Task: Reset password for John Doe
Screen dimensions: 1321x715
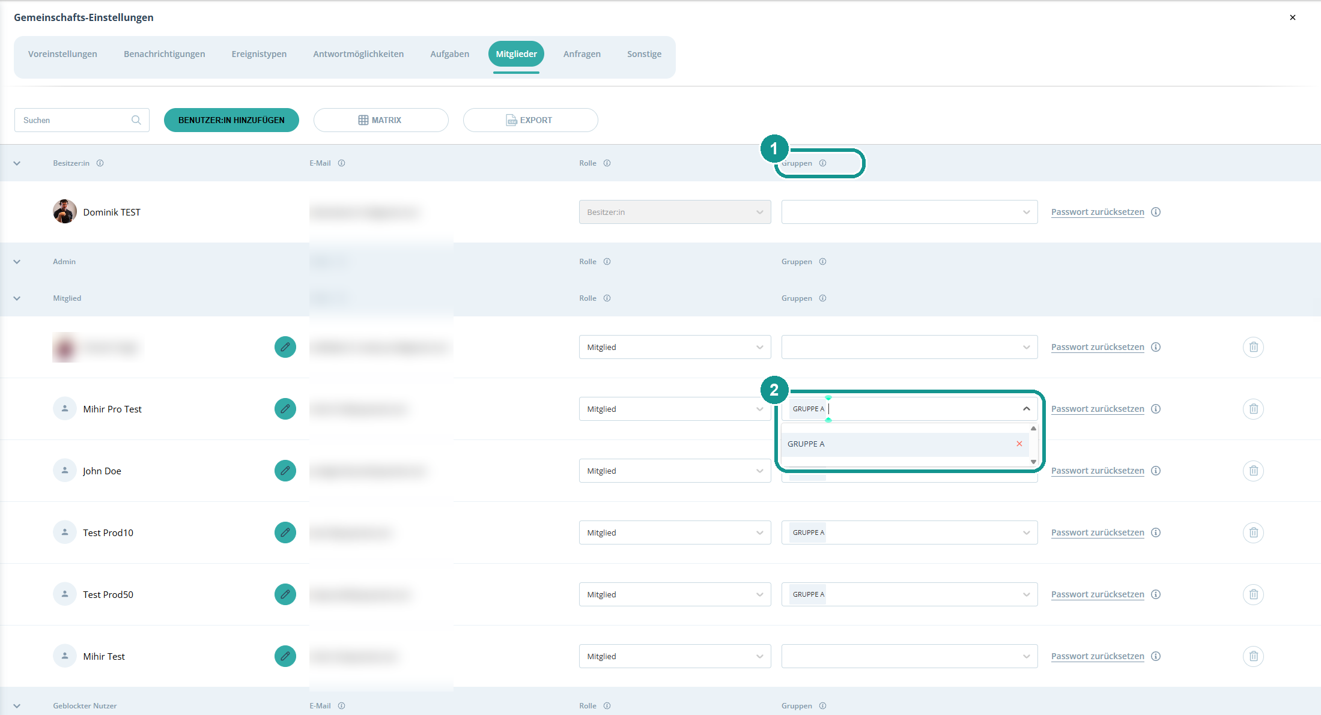Action: click(x=1098, y=471)
